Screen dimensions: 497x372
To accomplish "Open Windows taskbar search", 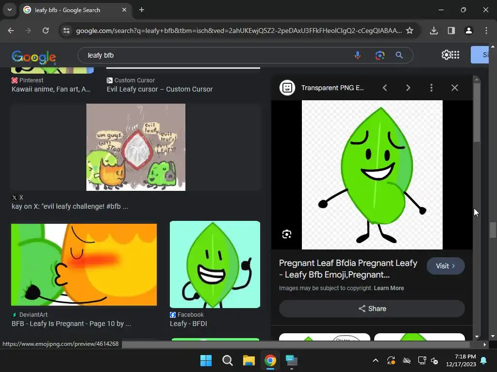I will [x=227, y=360].
